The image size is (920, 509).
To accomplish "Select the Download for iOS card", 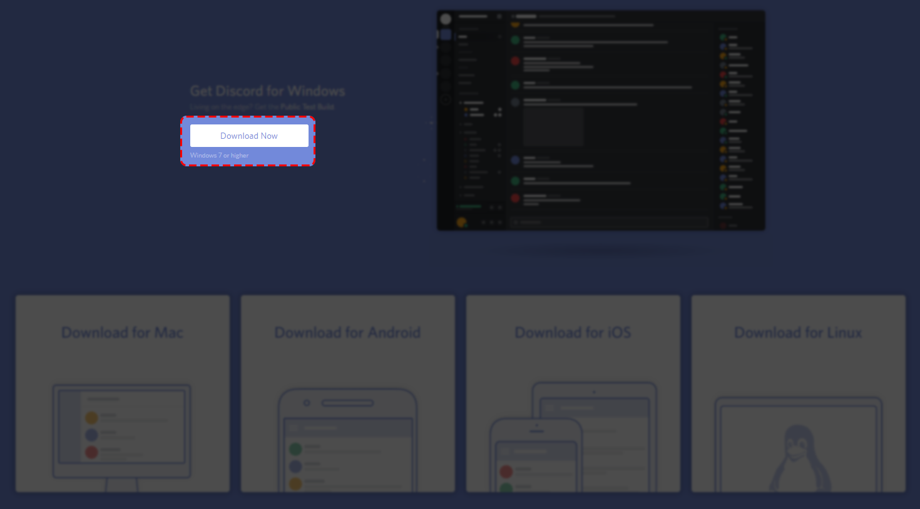I will point(573,393).
